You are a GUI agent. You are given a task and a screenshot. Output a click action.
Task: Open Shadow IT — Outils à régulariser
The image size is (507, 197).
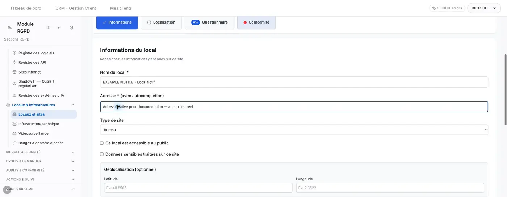point(43,84)
